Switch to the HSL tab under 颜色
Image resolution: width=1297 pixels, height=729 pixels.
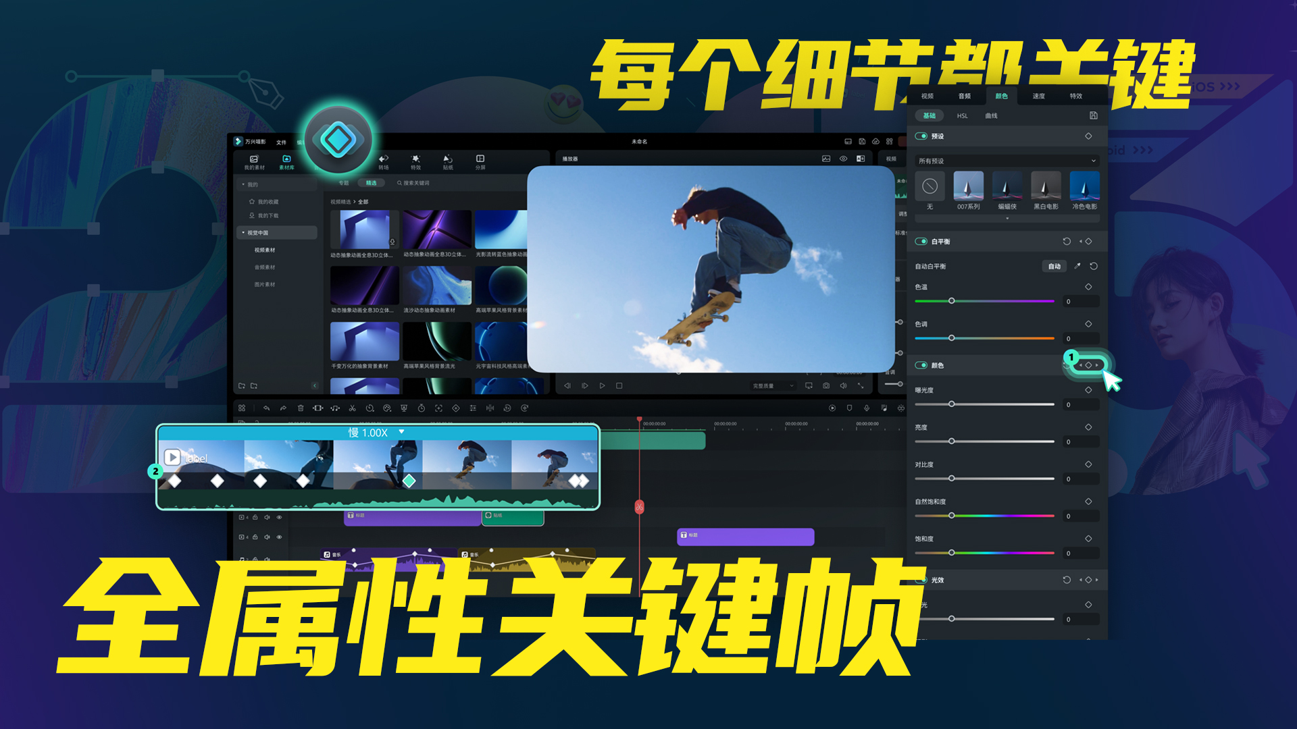[961, 115]
